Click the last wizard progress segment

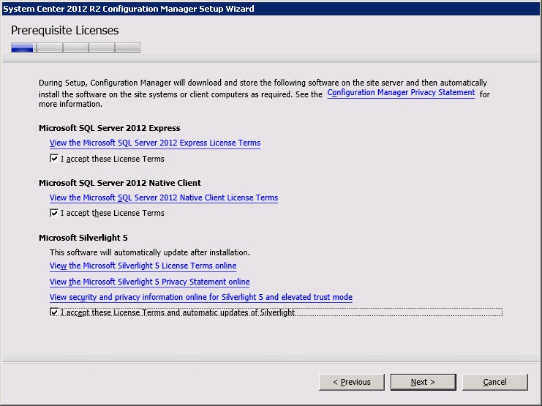[x=127, y=48]
